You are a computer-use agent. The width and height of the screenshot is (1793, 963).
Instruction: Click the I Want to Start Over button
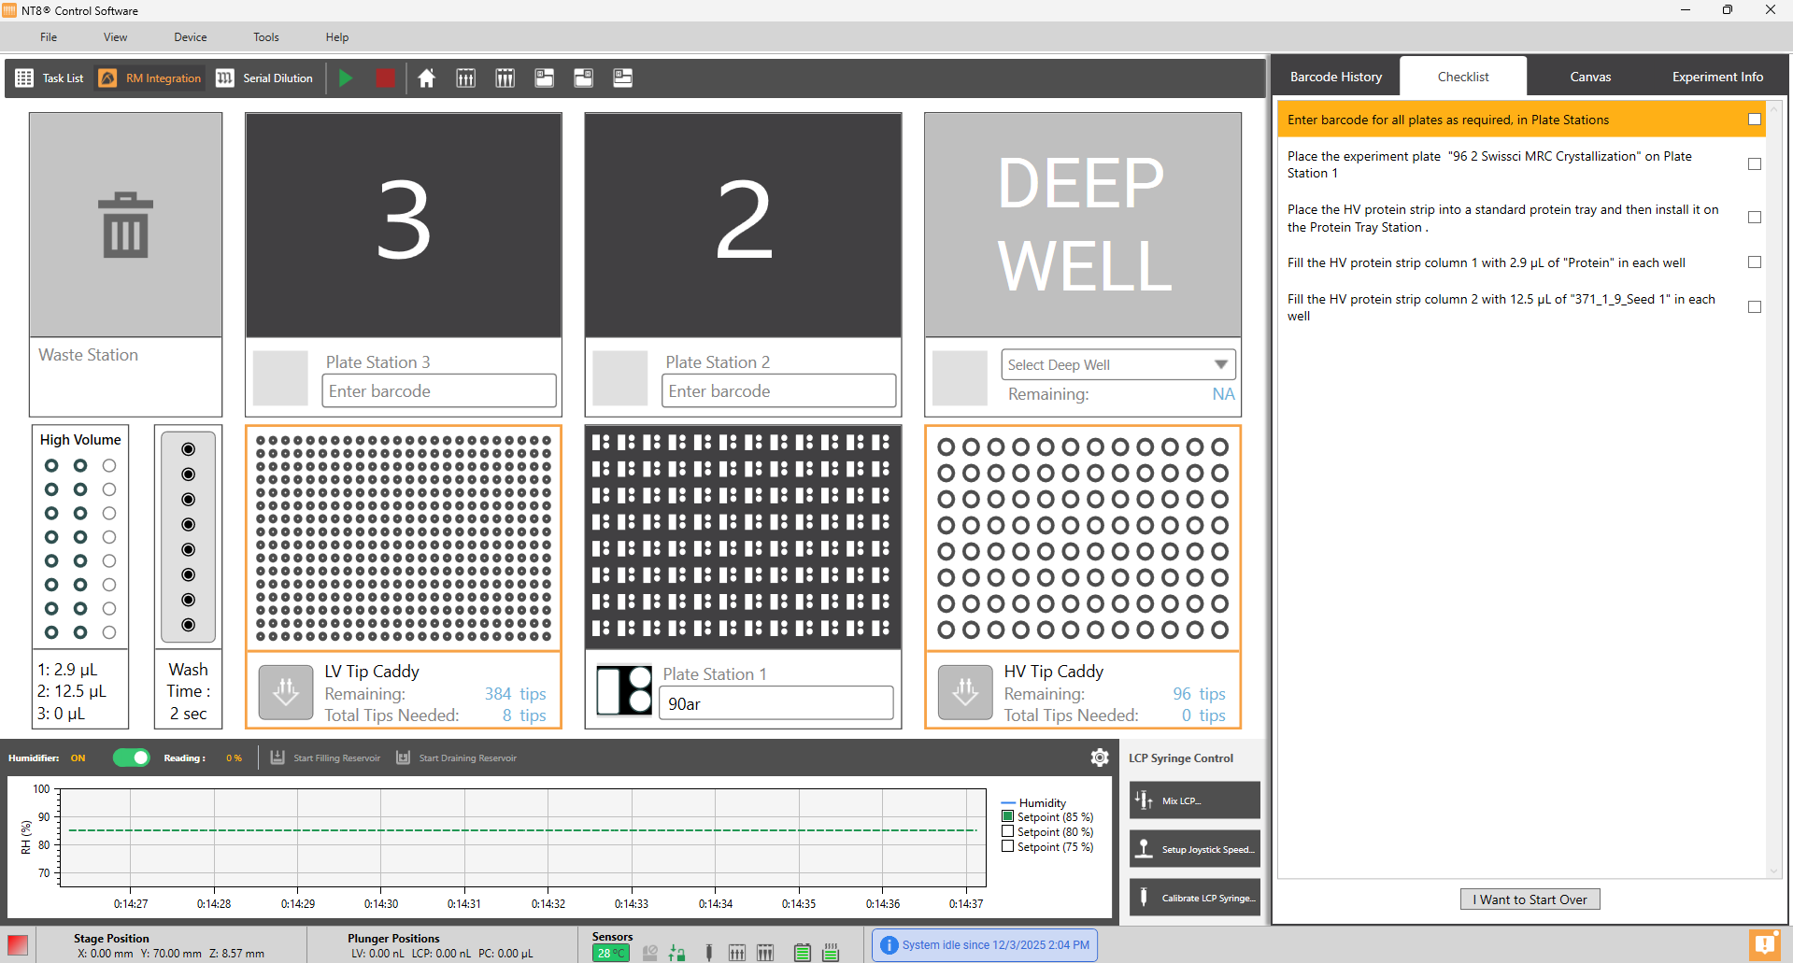click(1530, 899)
